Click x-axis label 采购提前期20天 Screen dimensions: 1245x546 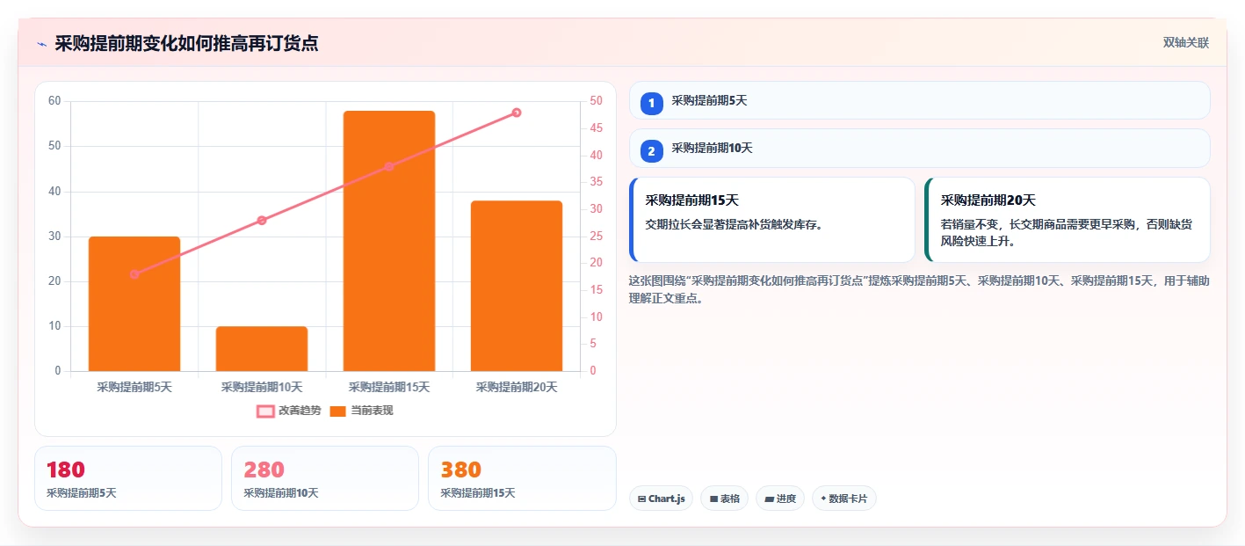[517, 387]
